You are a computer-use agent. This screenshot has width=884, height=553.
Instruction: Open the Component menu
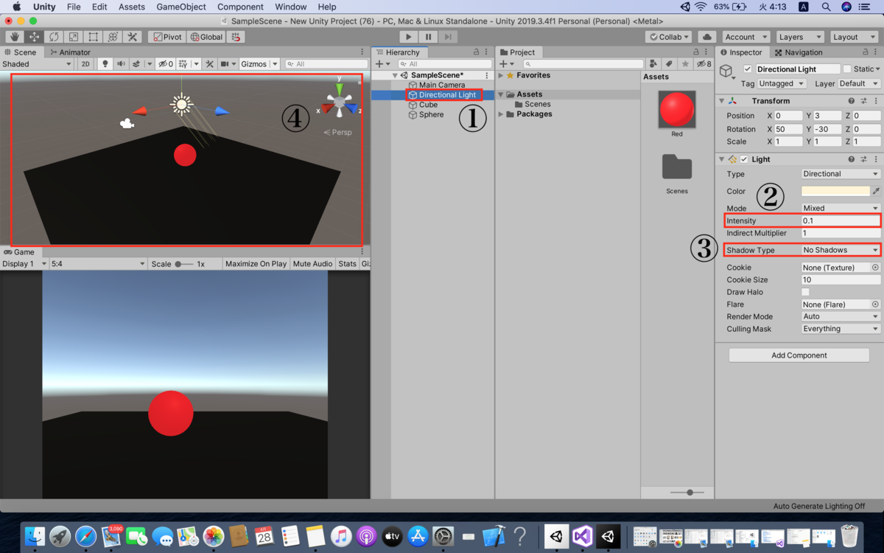(x=240, y=7)
